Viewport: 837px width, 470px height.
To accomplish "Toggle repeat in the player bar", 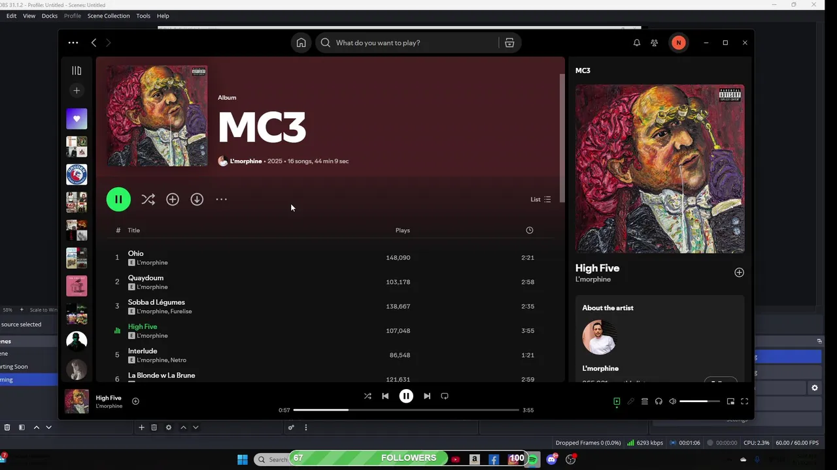I will 445,396.
